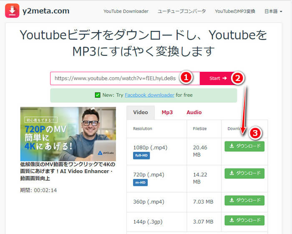Click the 360p (.mp4) resolution label
The width and height of the screenshot is (292, 234).
tap(149, 202)
